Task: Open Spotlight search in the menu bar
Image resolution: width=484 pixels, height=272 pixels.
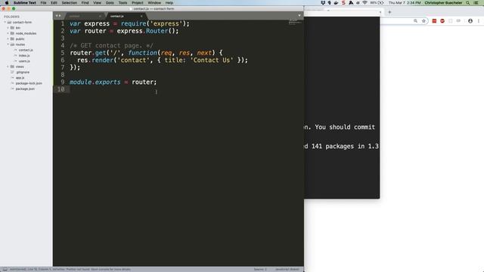Action: pos(467,3)
